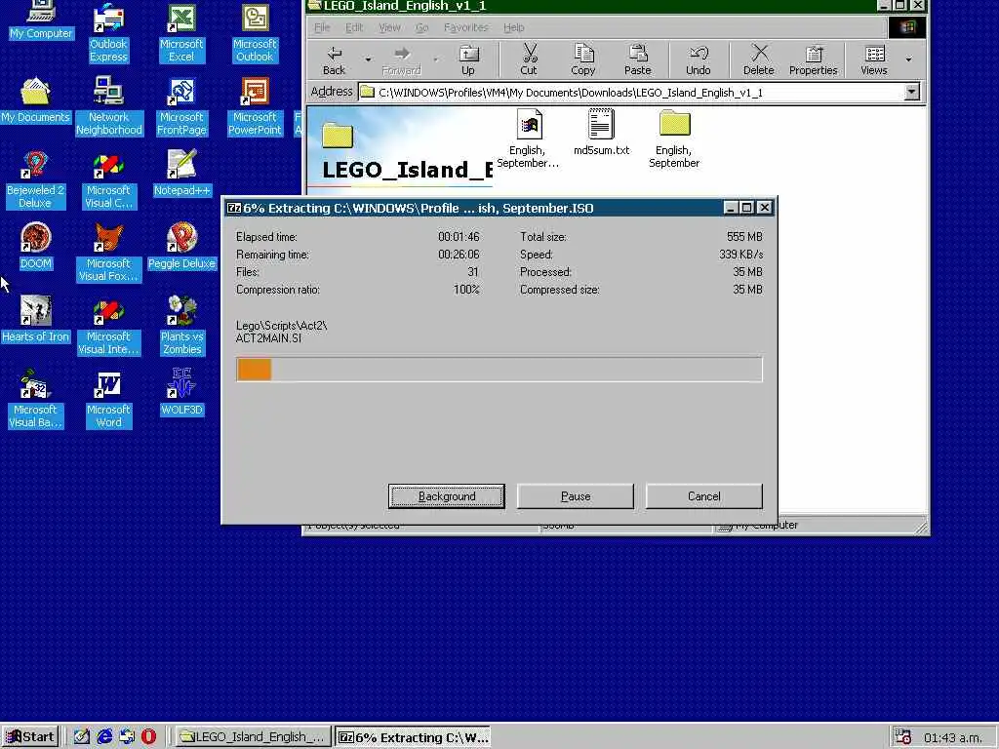The height and width of the screenshot is (749, 999).
Task: Select the Plants vs Zombies icon
Action: (x=181, y=326)
